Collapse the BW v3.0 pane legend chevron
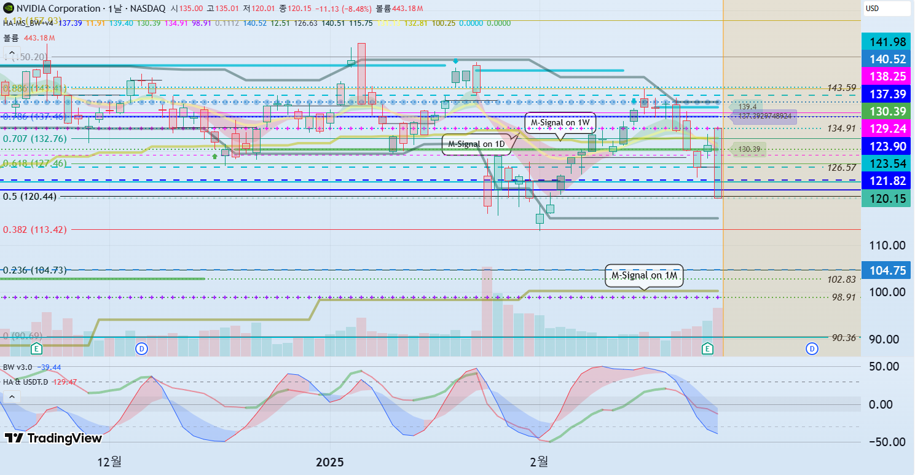Image resolution: width=915 pixels, height=475 pixels. [11, 397]
